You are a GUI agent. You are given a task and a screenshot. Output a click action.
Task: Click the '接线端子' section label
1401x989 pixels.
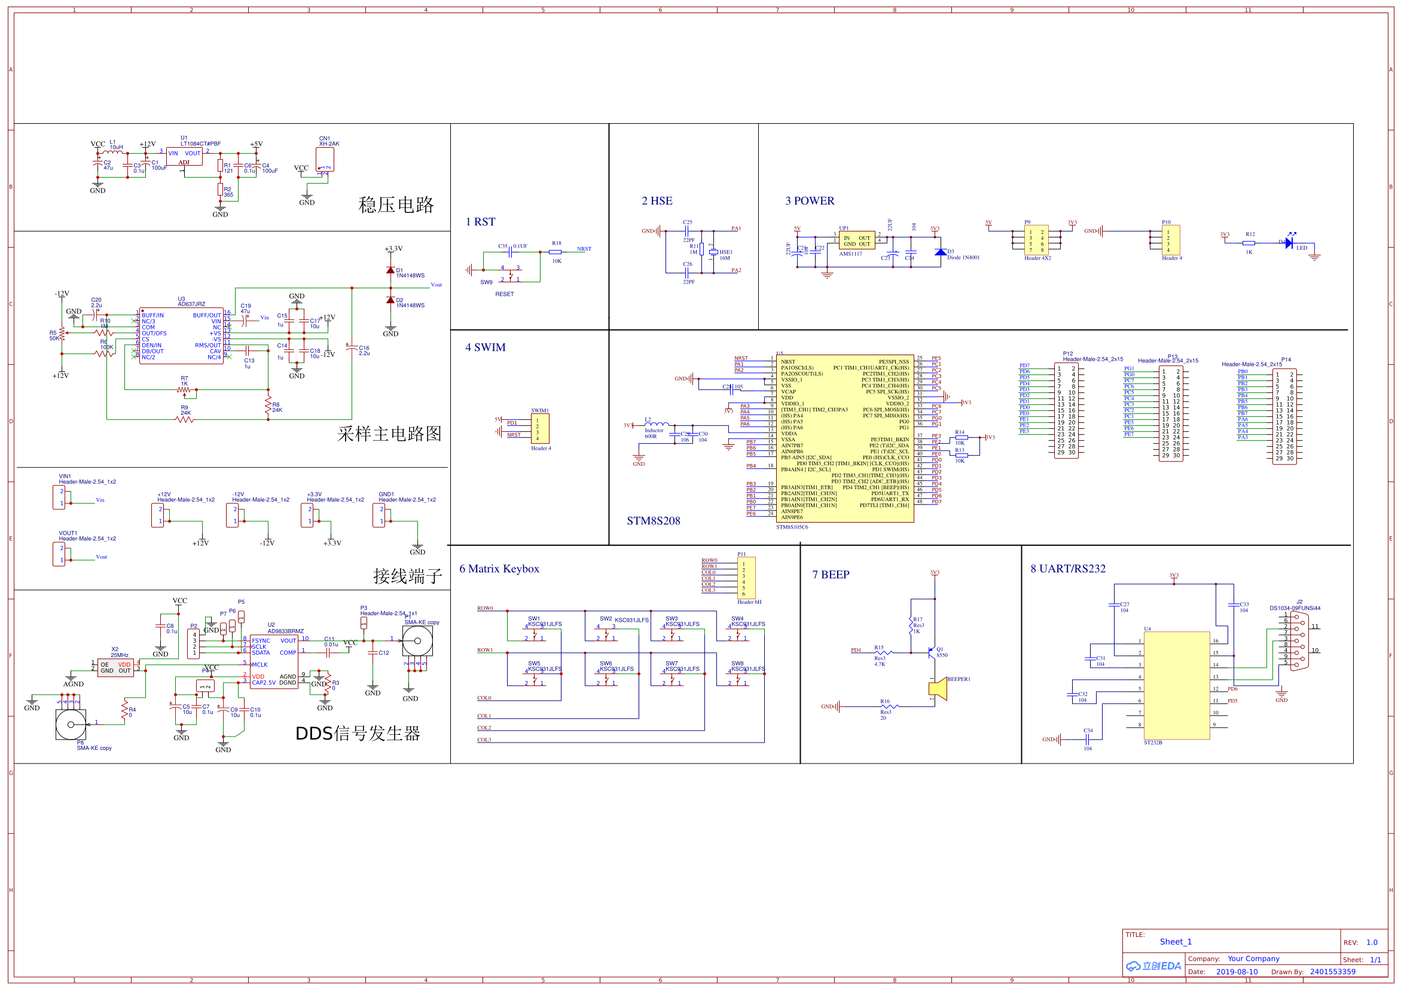pos(408,576)
